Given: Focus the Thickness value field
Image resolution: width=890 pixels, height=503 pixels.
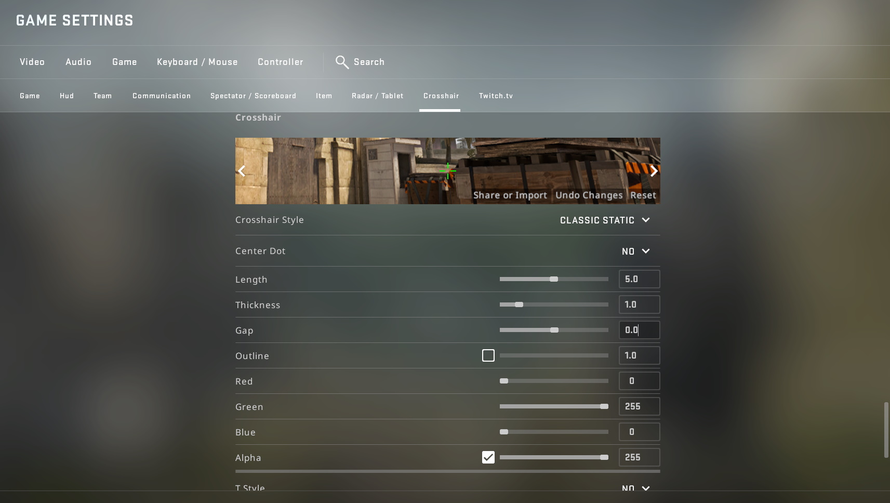Looking at the screenshot, I should [640, 305].
